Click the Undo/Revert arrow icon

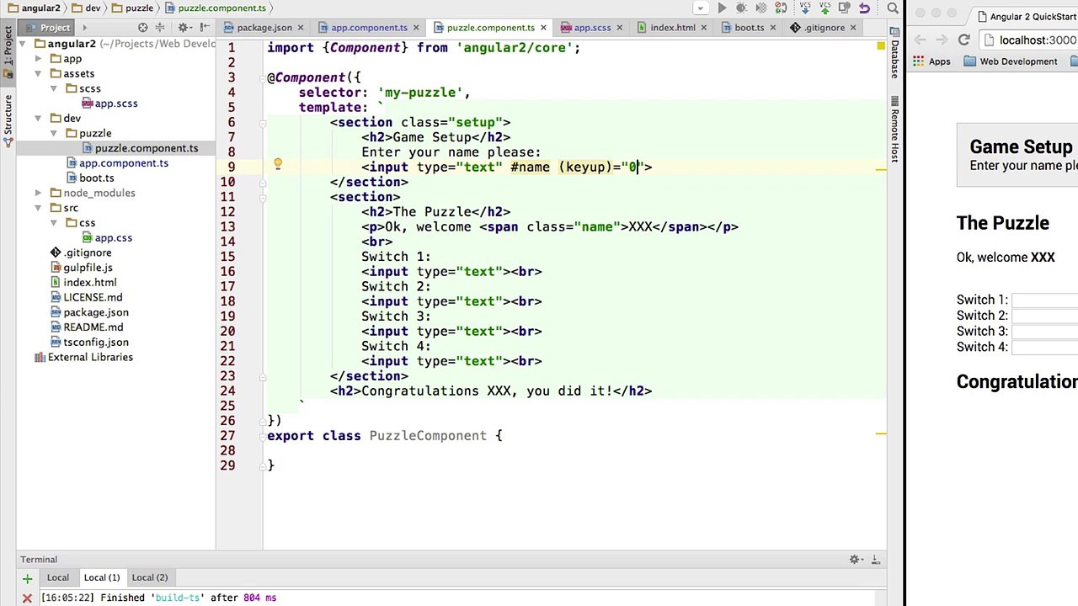(864, 8)
